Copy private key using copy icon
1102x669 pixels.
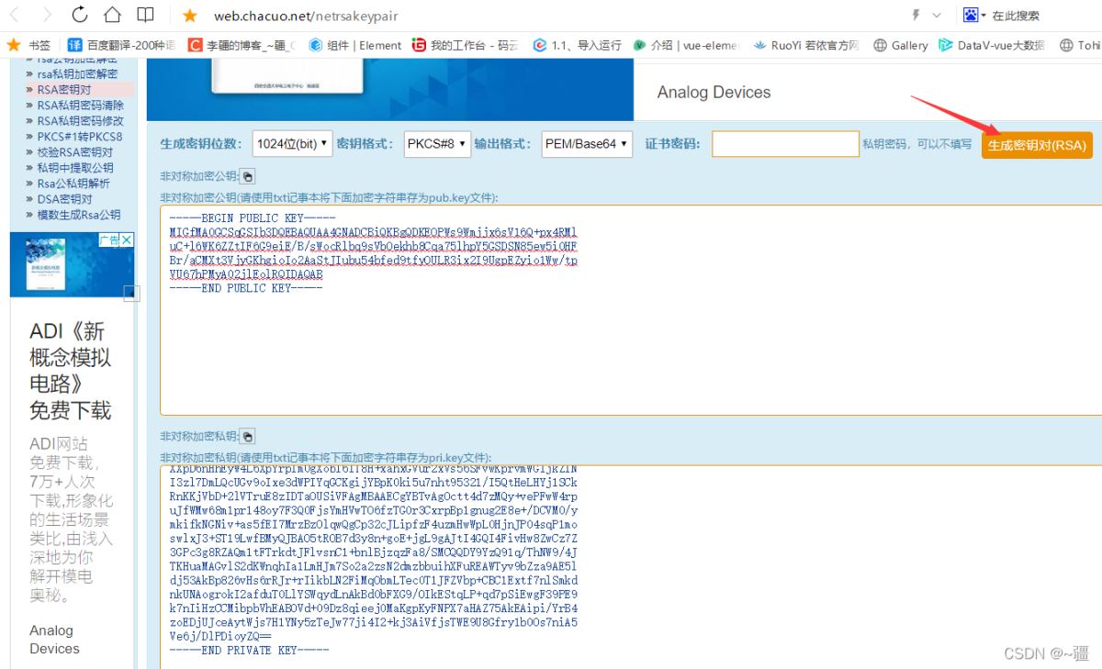[248, 436]
